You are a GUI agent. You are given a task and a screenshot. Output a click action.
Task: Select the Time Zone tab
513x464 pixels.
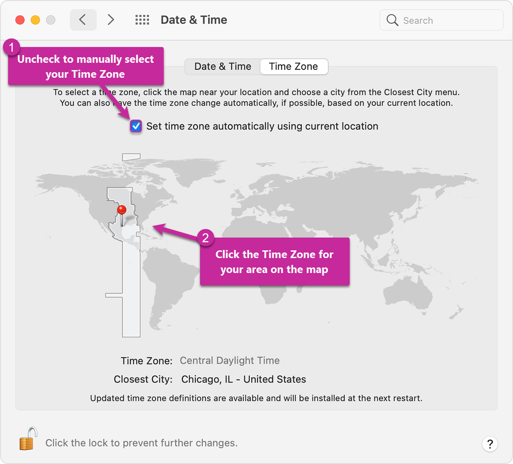(294, 67)
